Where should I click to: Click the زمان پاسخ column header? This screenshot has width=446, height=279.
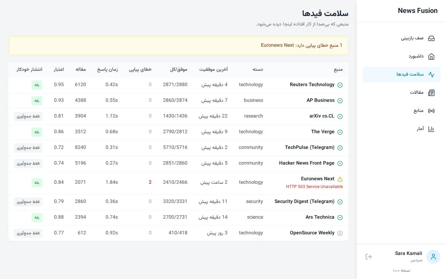coord(107,69)
